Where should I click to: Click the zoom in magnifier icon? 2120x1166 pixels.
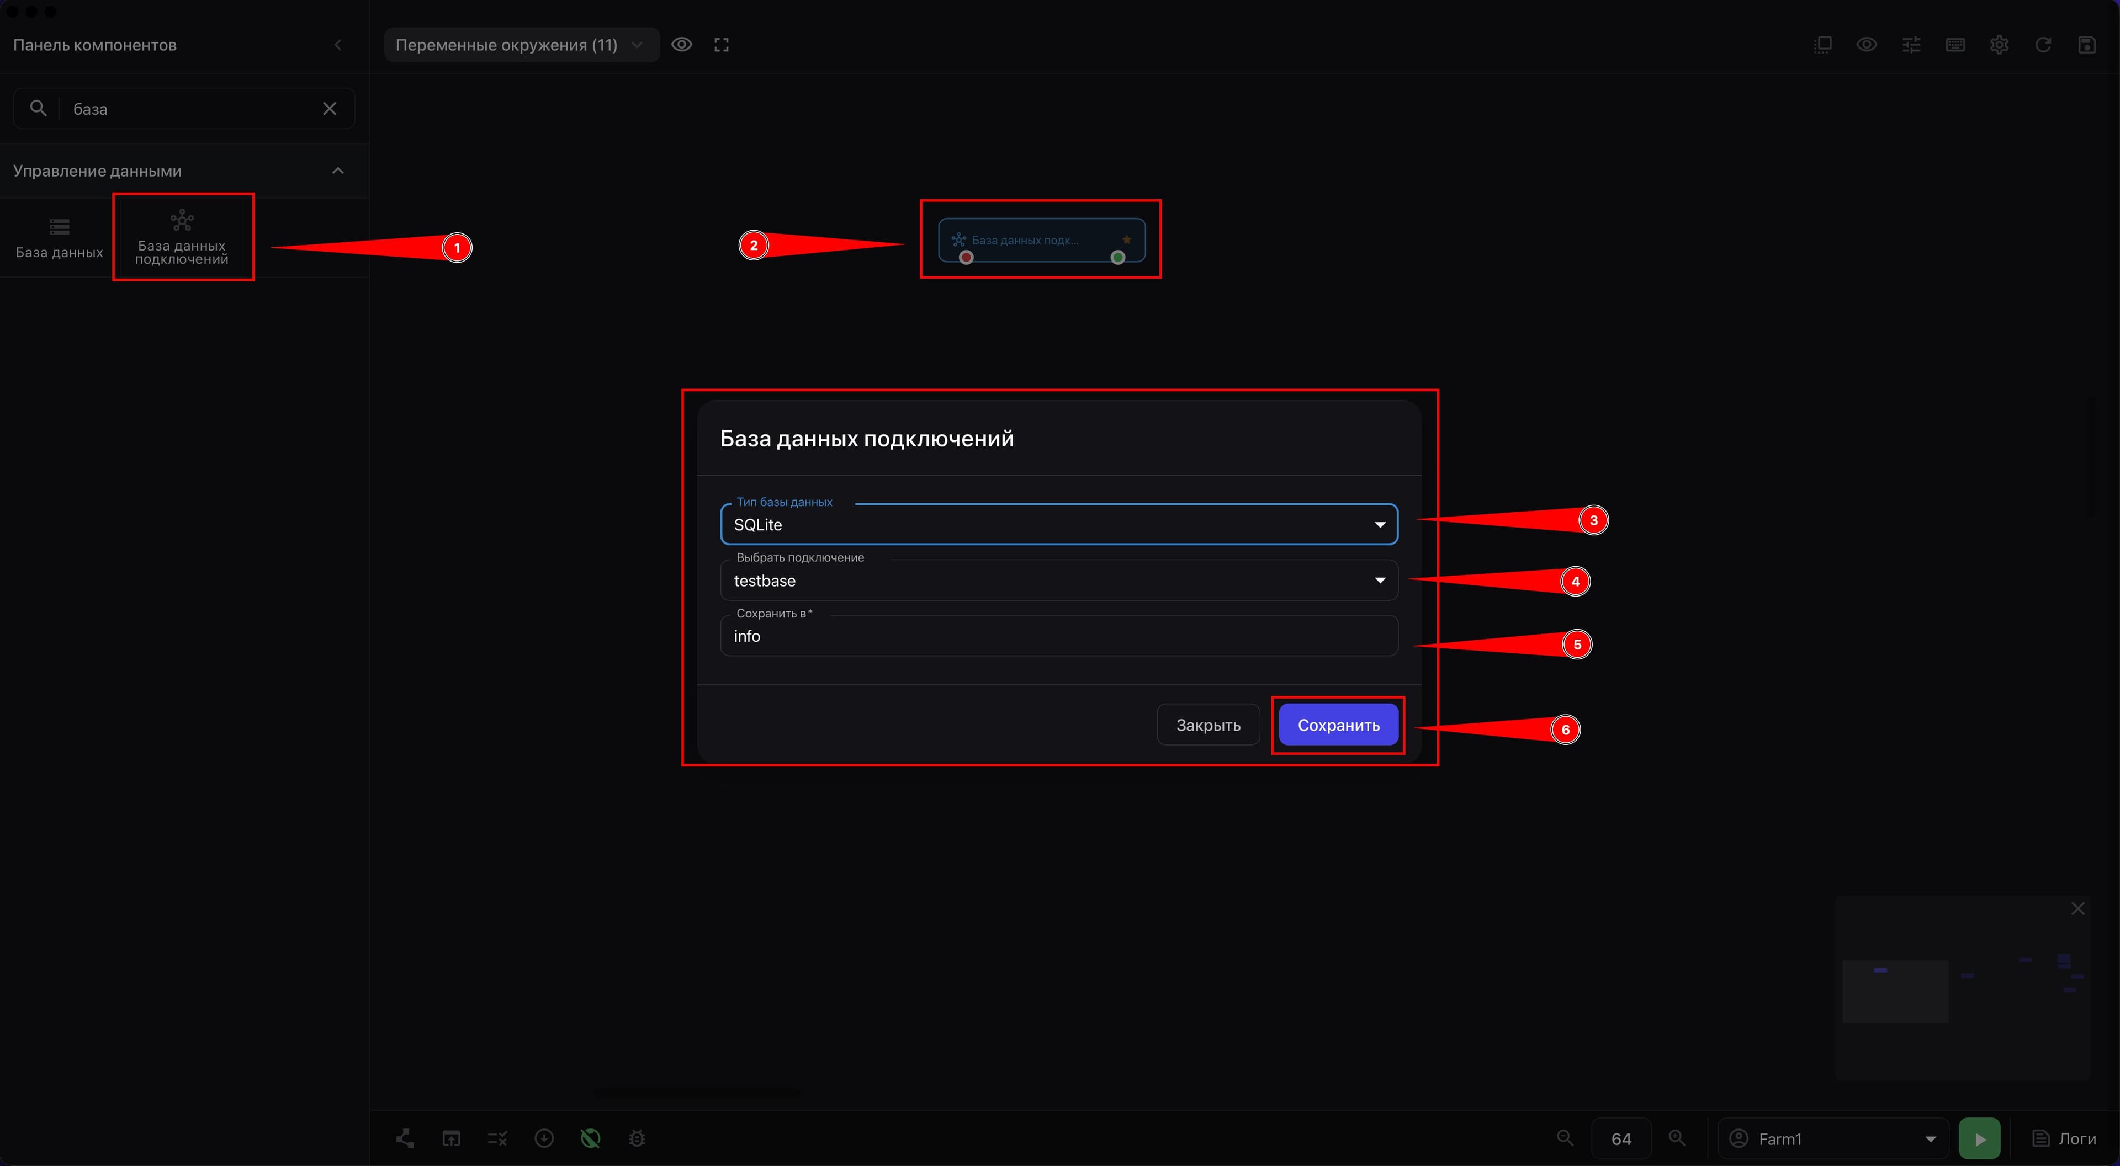pyautogui.click(x=1677, y=1138)
